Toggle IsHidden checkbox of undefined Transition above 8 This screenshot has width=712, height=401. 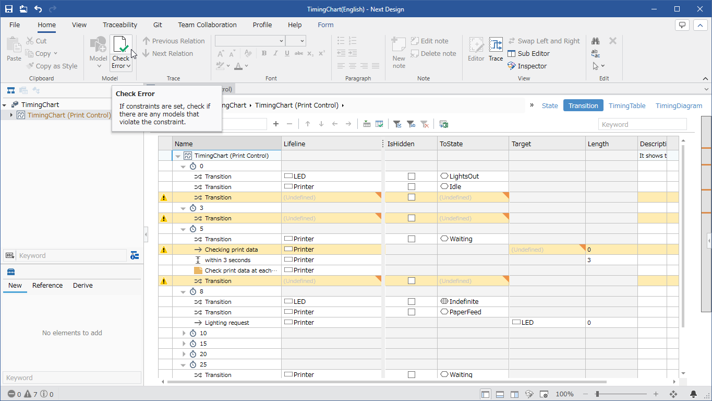pos(412,280)
